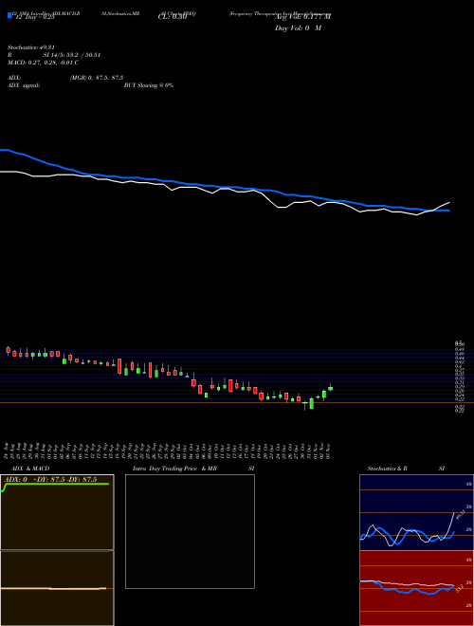The image size is (474, 626).
Task: Click the ADX & MACD lower chart area
Action: [57, 588]
